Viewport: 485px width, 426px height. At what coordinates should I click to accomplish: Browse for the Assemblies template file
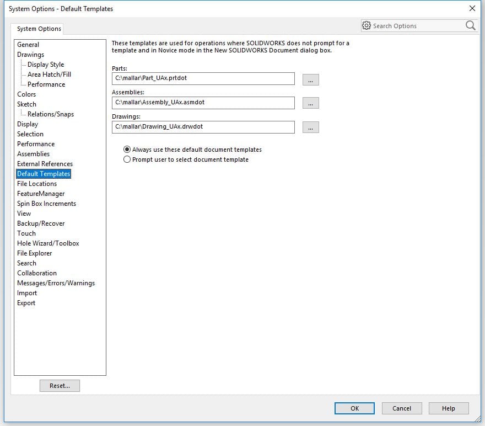310,103
